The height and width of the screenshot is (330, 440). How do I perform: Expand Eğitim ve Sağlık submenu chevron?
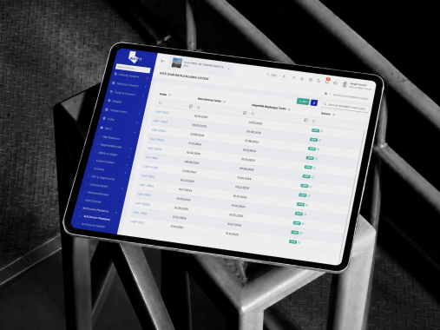click(129, 156)
